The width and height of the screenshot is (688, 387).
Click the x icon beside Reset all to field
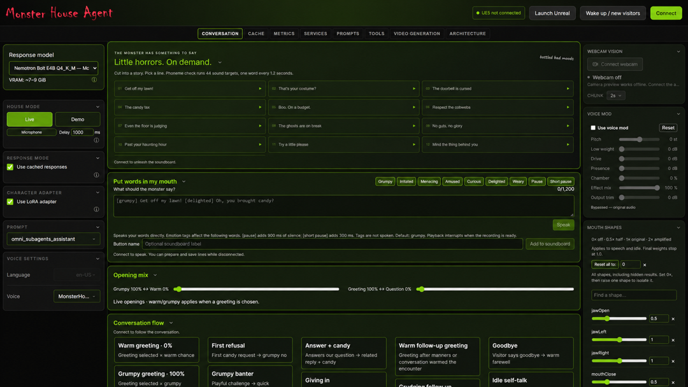[x=645, y=265]
